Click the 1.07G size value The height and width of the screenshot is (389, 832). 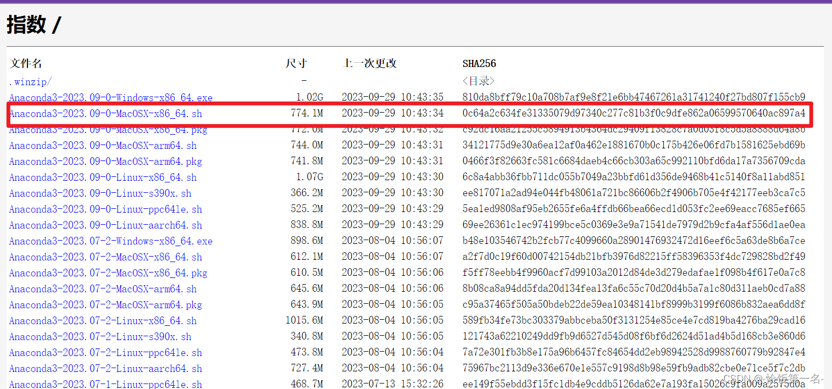tap(309, 177)
